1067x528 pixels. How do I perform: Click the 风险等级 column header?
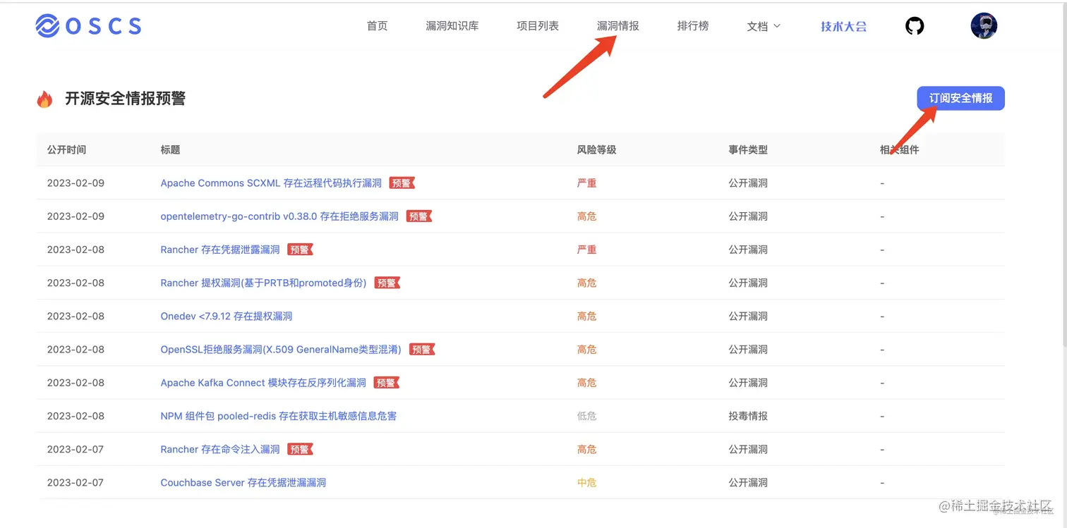click(x=596, y=149)
